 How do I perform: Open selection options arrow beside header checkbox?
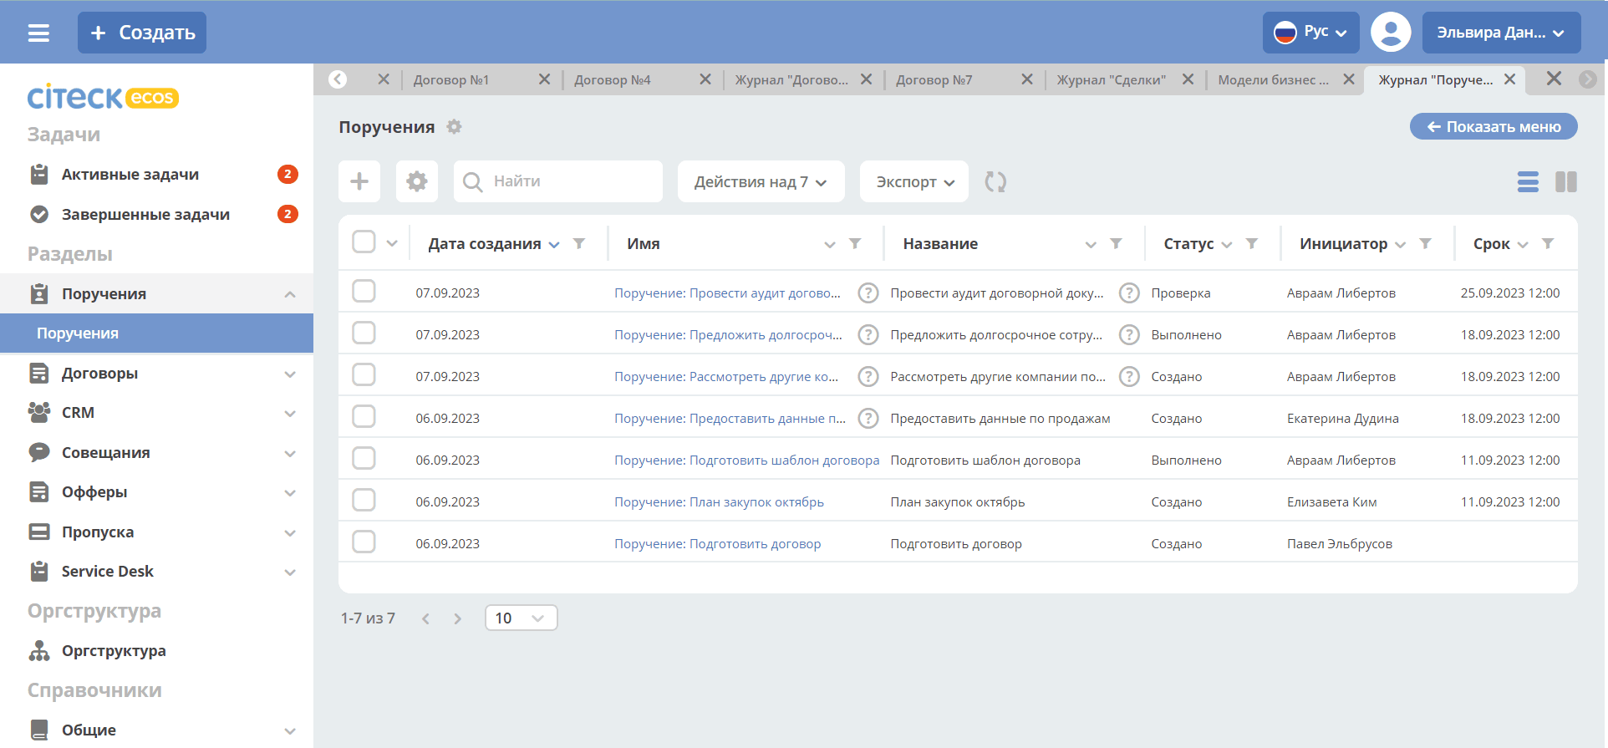(x=392, y=243)
